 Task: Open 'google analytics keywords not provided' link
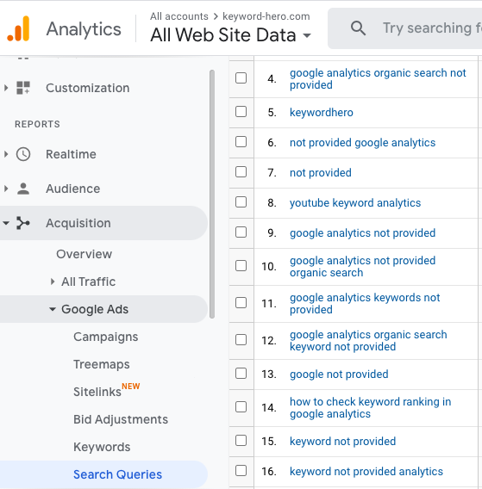coord(365,303)
